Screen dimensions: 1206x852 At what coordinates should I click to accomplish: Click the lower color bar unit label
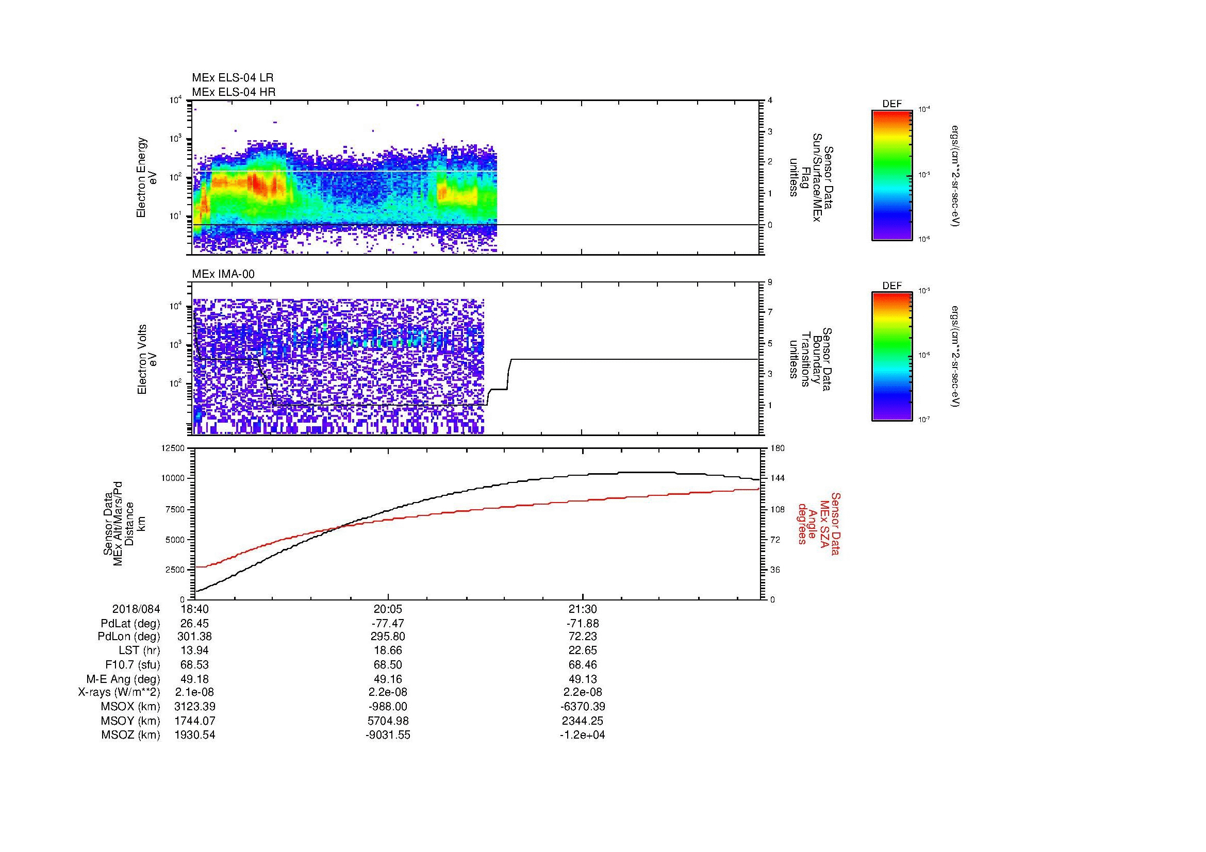pos(956,357)
